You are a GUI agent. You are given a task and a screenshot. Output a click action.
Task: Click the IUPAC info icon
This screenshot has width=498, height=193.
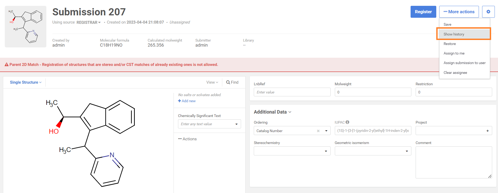(347, 122)
